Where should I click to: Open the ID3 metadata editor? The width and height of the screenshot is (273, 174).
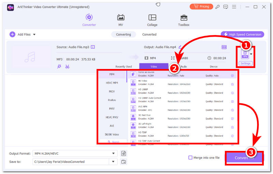224,47
